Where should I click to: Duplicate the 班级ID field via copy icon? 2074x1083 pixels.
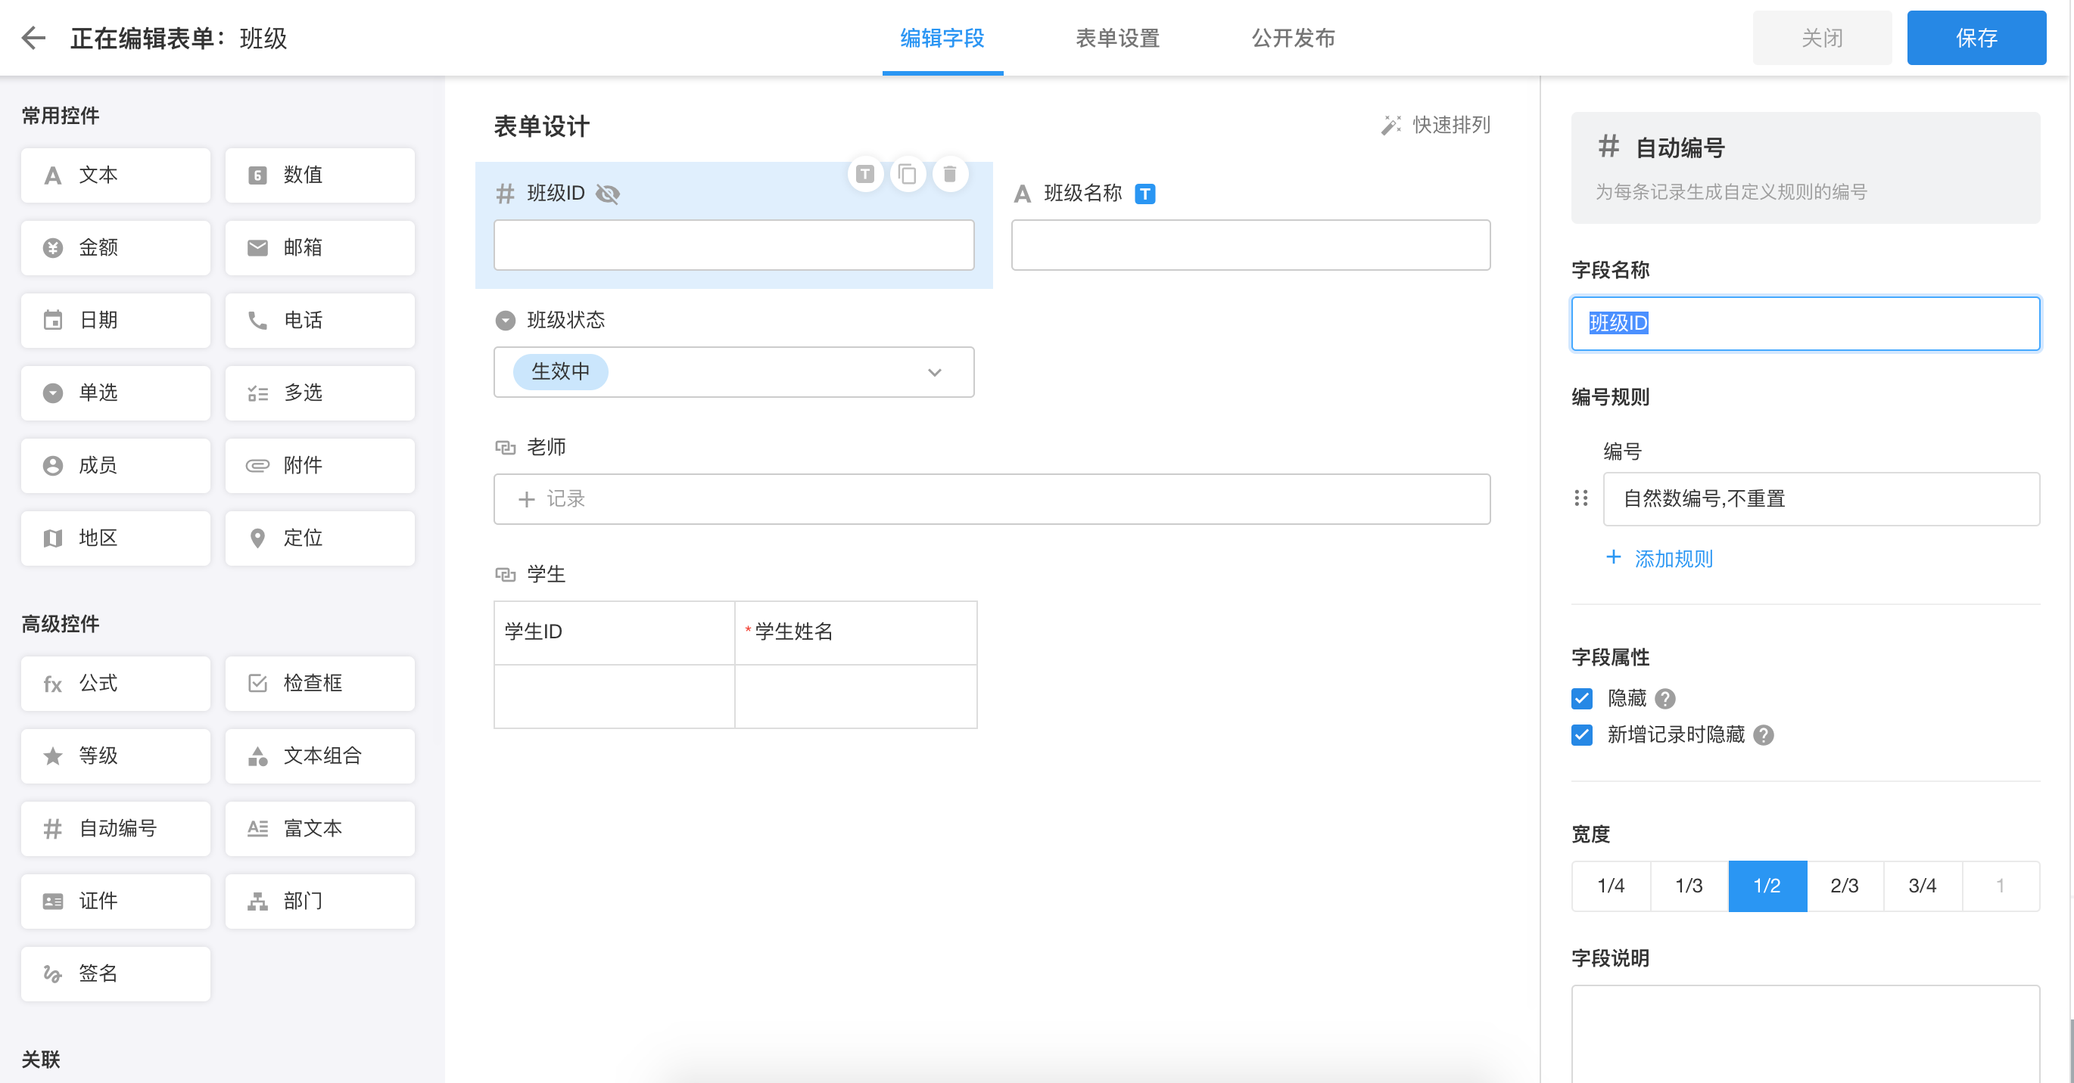[x=908, y=174]
